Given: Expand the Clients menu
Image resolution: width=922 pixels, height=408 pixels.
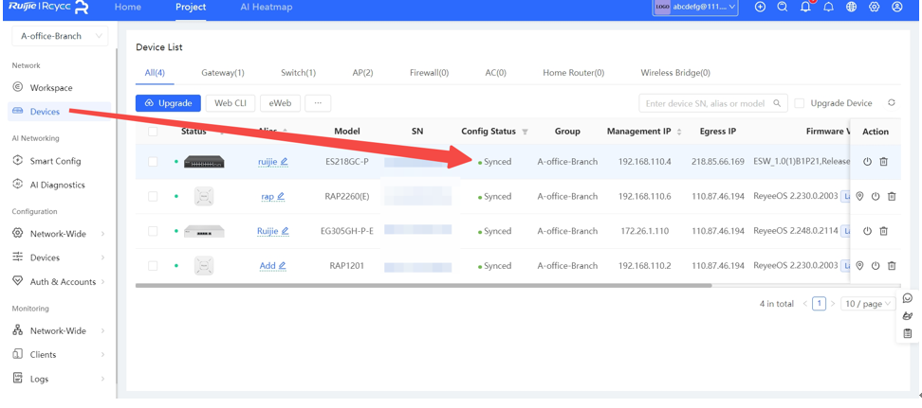Looking at the screenshot, I should click(x=60, y=355).
